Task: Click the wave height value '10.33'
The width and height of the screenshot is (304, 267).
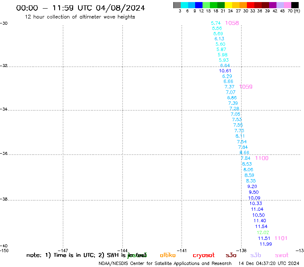Action: (256, 203)
